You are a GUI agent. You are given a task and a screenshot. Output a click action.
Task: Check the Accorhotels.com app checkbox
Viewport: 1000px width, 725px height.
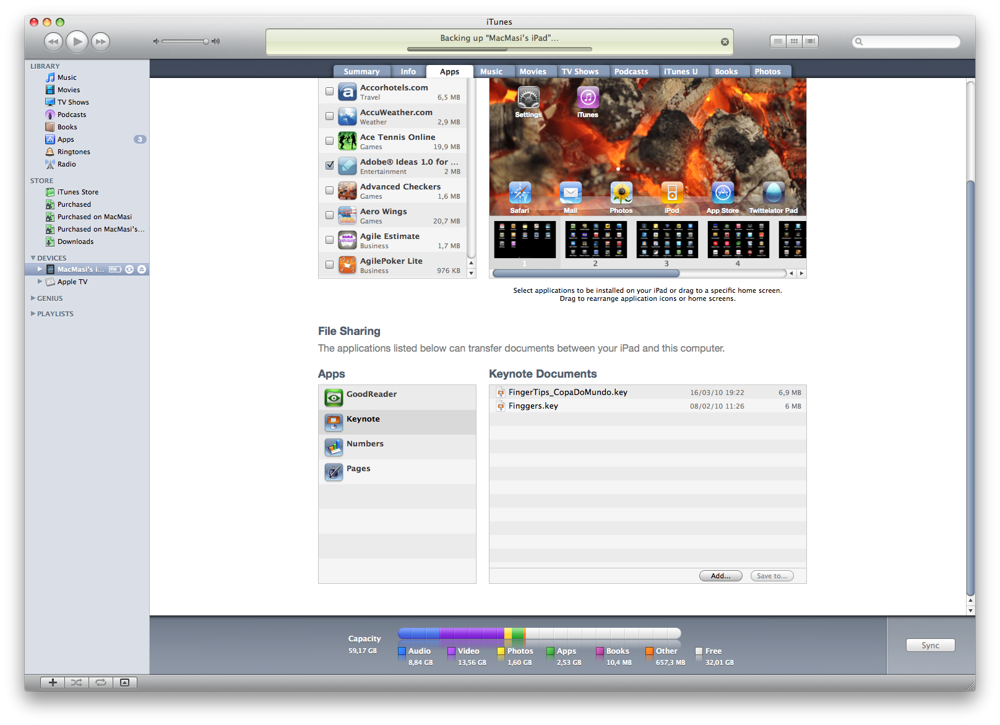pos(329,92)
